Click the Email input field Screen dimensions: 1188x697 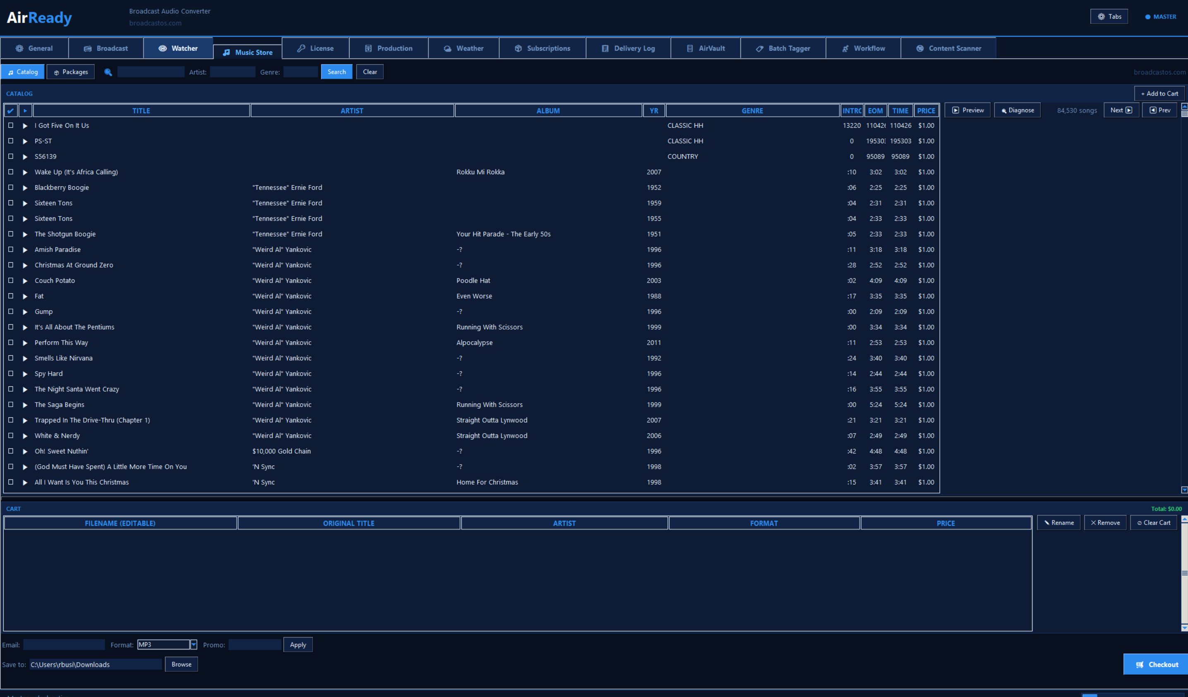click(x=64, y=644)
